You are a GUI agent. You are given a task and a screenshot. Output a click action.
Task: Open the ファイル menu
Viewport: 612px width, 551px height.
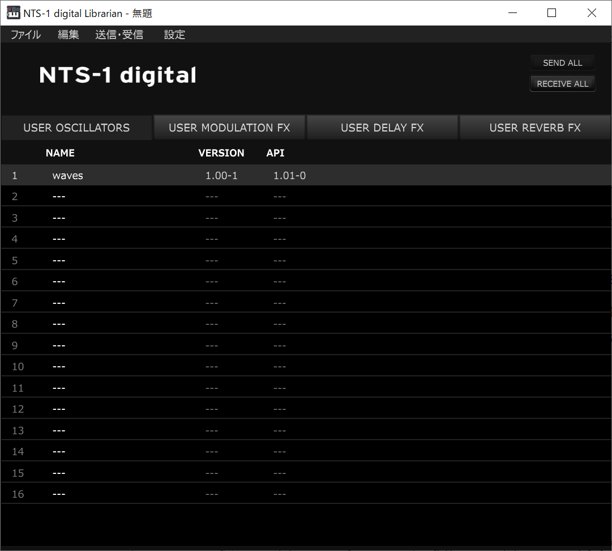coord(26,35)
